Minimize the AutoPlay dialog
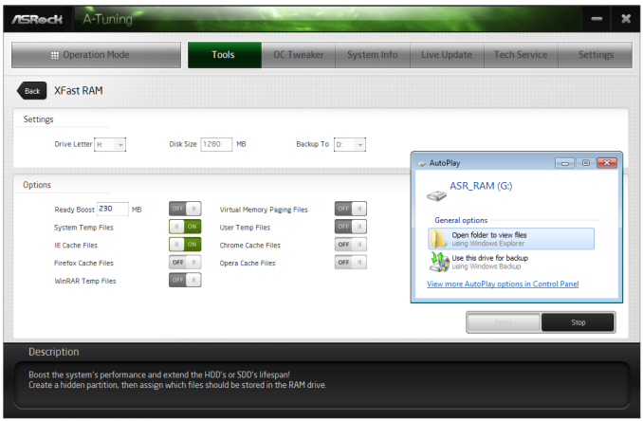Viewport: 643px width, 421px height. pyautogui.click(x=564, y=163)
